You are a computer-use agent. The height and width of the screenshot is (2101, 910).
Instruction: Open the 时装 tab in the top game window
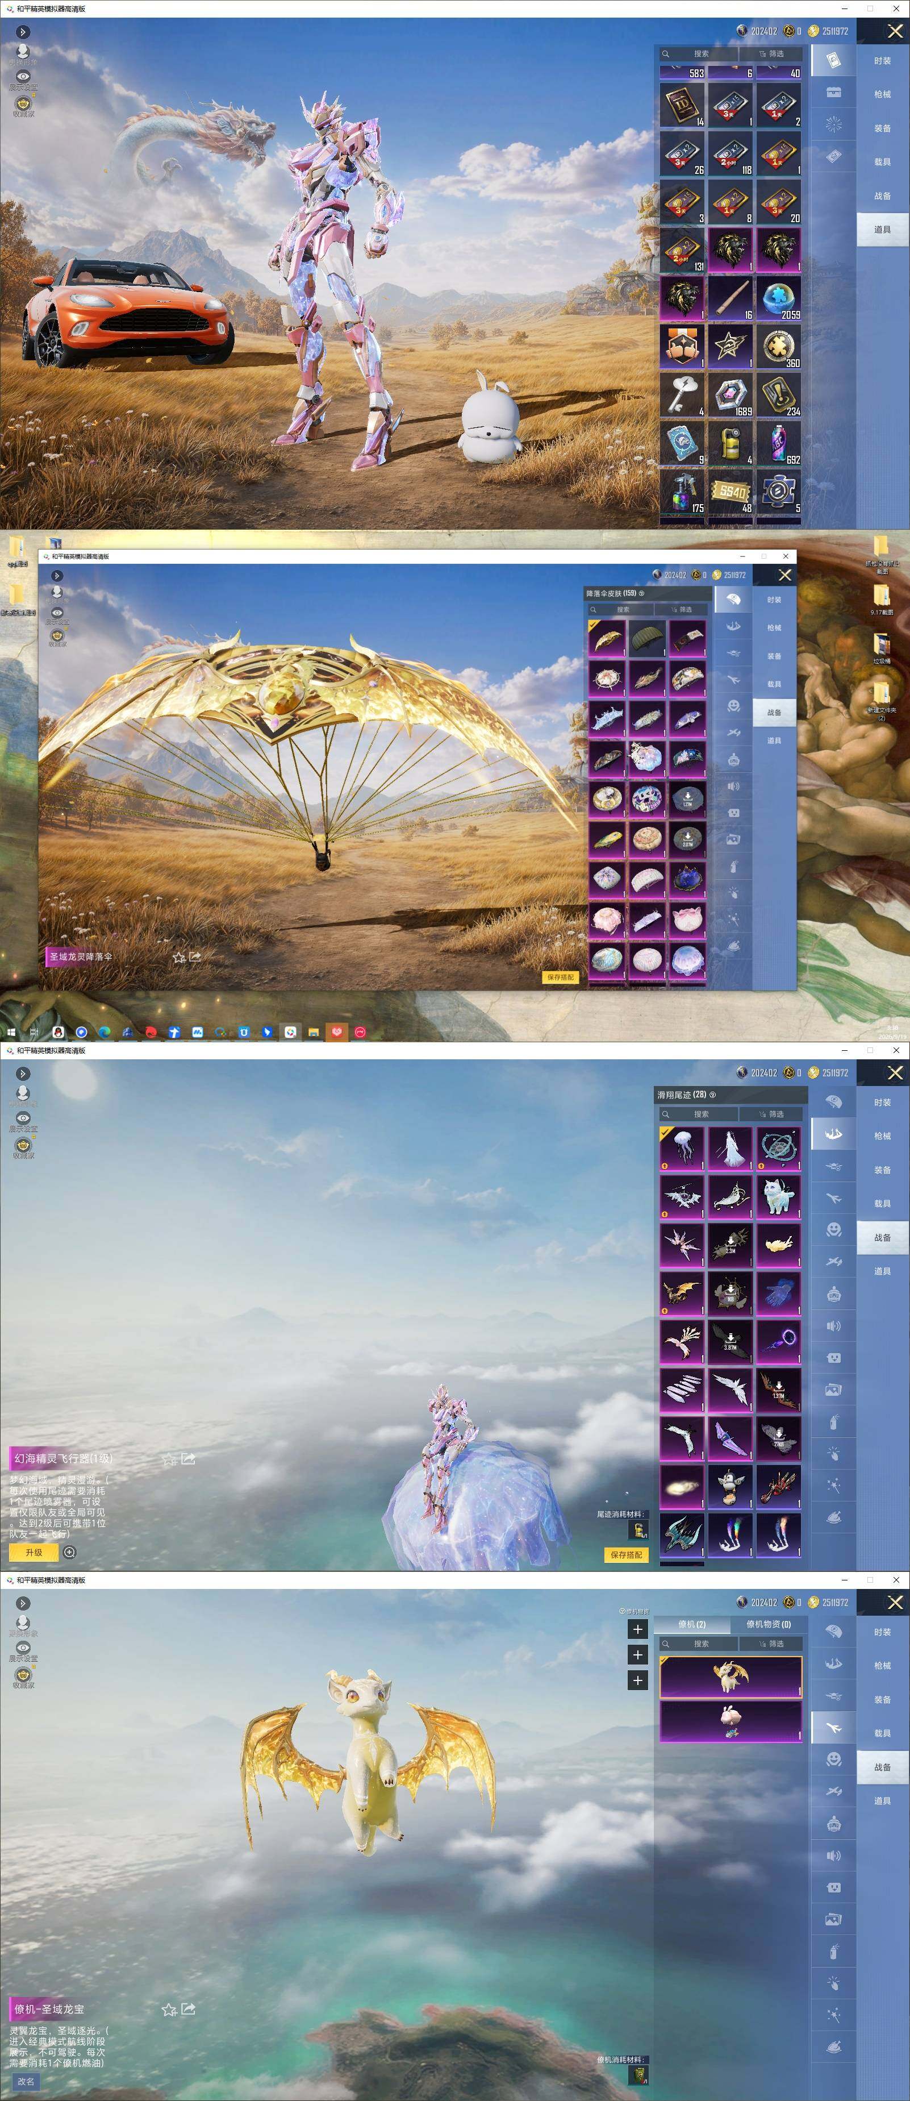tap(882, 61)
